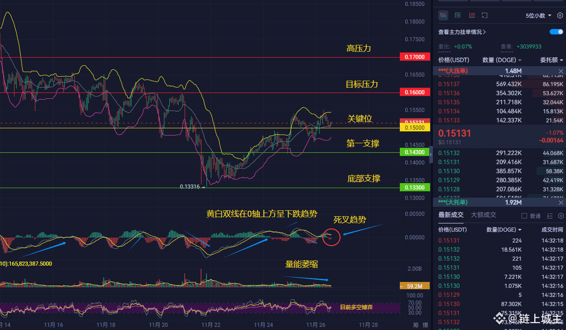Open order book hexagon settings icon

click(x=560, y=15)
